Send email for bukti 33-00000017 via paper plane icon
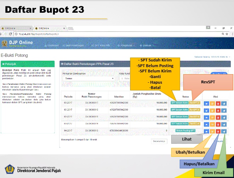 point(224,103)
